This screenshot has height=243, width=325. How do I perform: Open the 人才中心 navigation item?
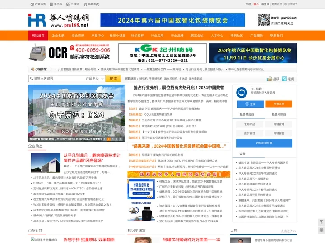pos(217,36)
